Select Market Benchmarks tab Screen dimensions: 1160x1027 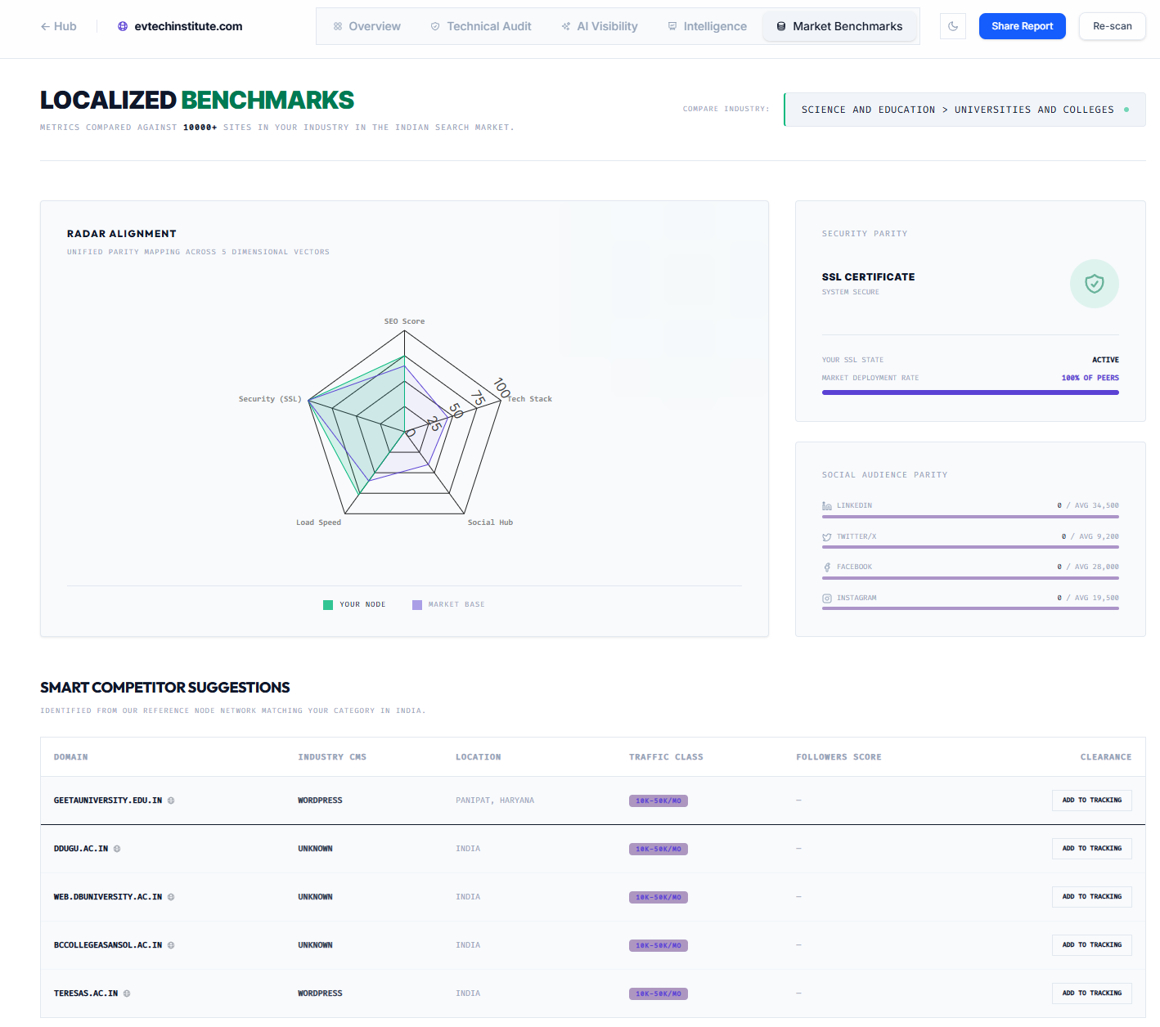point(839,26)
